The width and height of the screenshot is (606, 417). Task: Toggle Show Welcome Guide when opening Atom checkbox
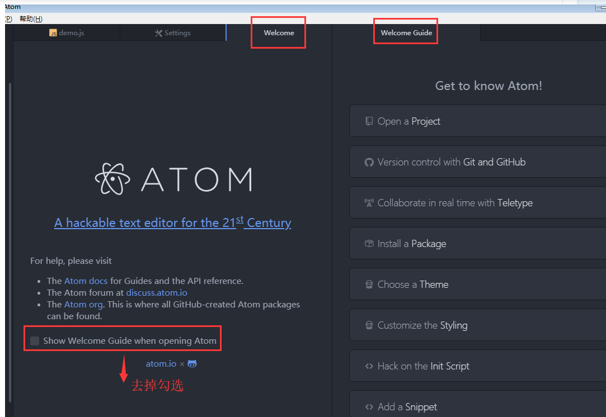coord(35,340)
